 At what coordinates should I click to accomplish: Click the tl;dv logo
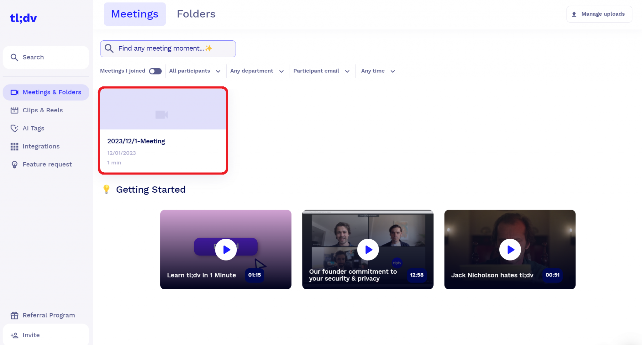point(23,18)
